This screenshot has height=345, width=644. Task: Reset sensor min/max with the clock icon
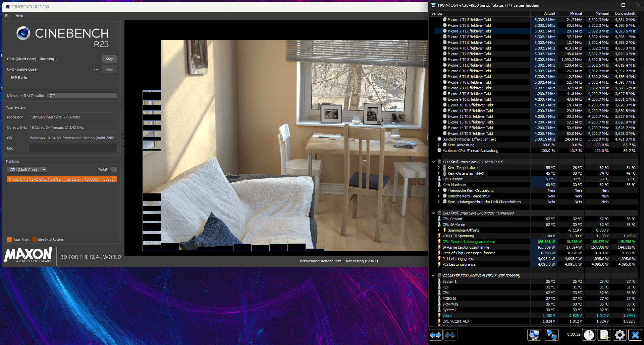[x=589, y=335]
